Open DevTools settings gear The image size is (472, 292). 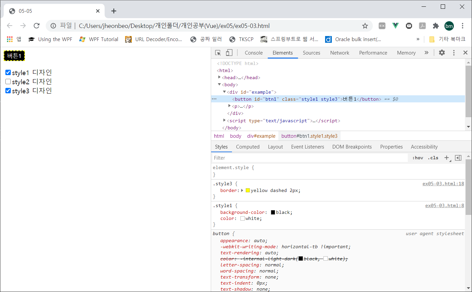click(442, 53)
